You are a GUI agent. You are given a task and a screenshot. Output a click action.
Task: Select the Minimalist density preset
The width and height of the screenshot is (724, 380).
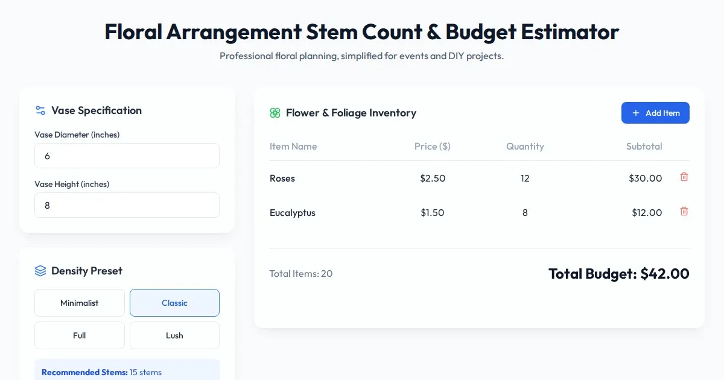(80, 303)
